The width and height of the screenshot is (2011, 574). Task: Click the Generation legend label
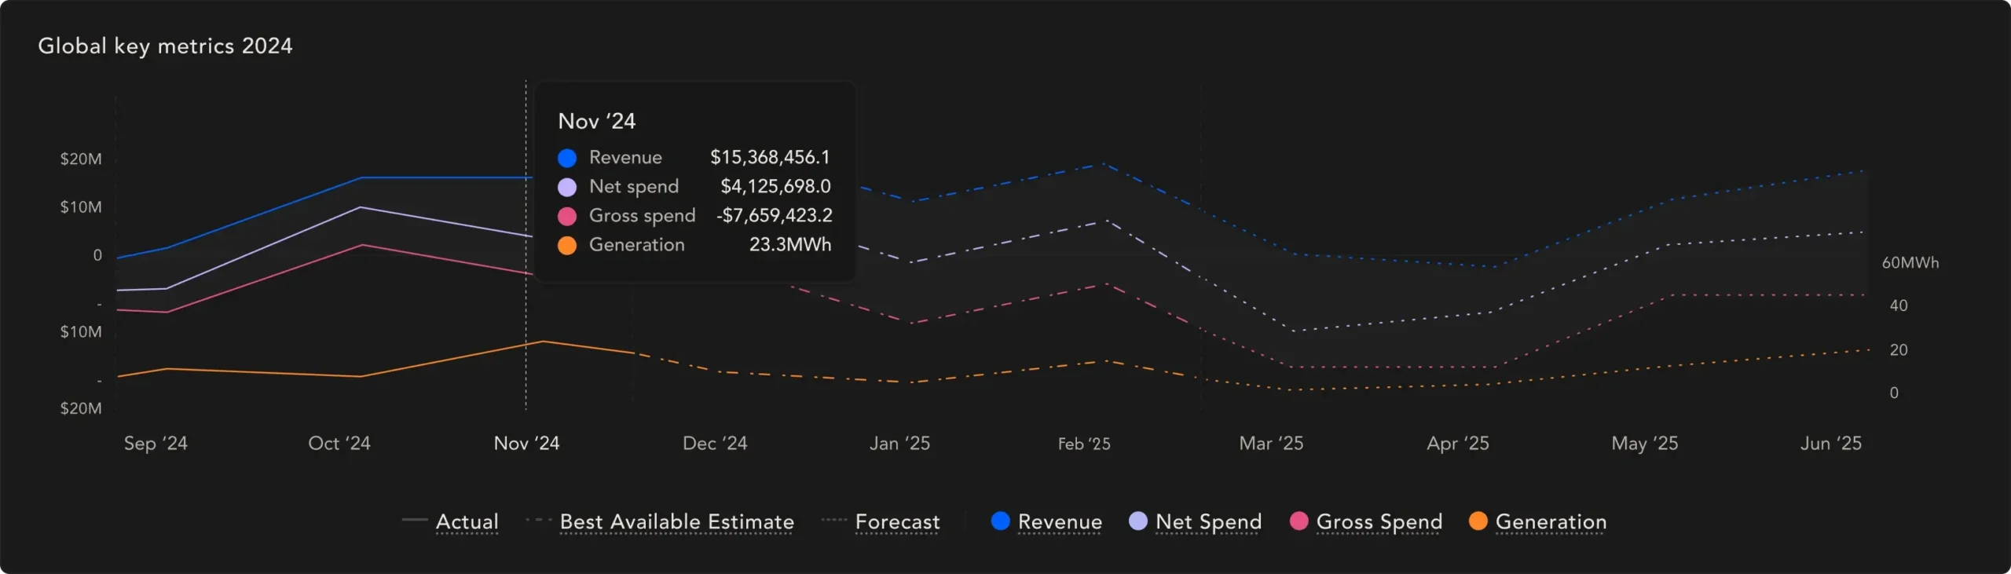click(1551, 522)
